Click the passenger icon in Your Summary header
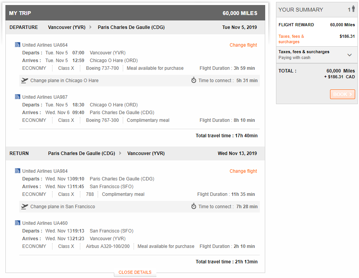Image resolution: width=359 pixels, height=278 pixels. (354, 9)
